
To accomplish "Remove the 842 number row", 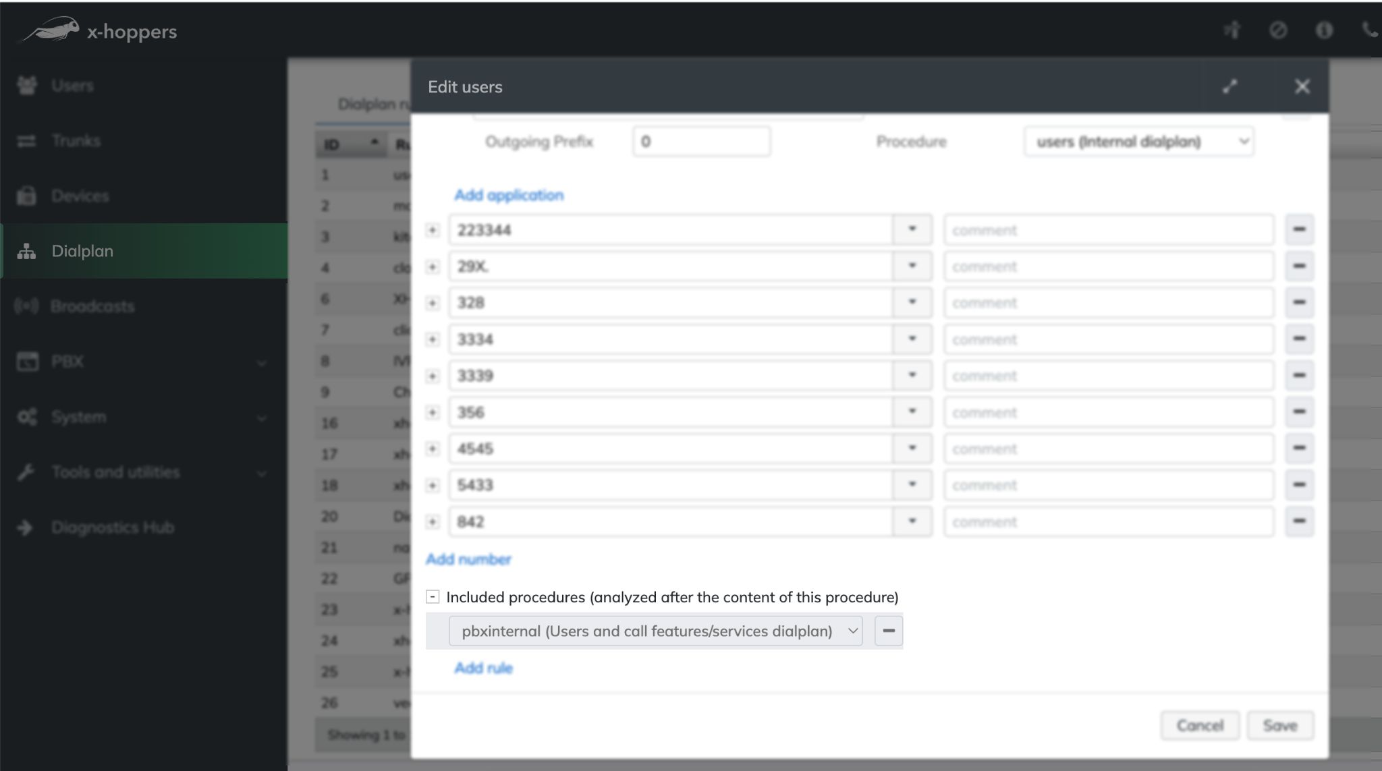I will tap(1299, 521).
